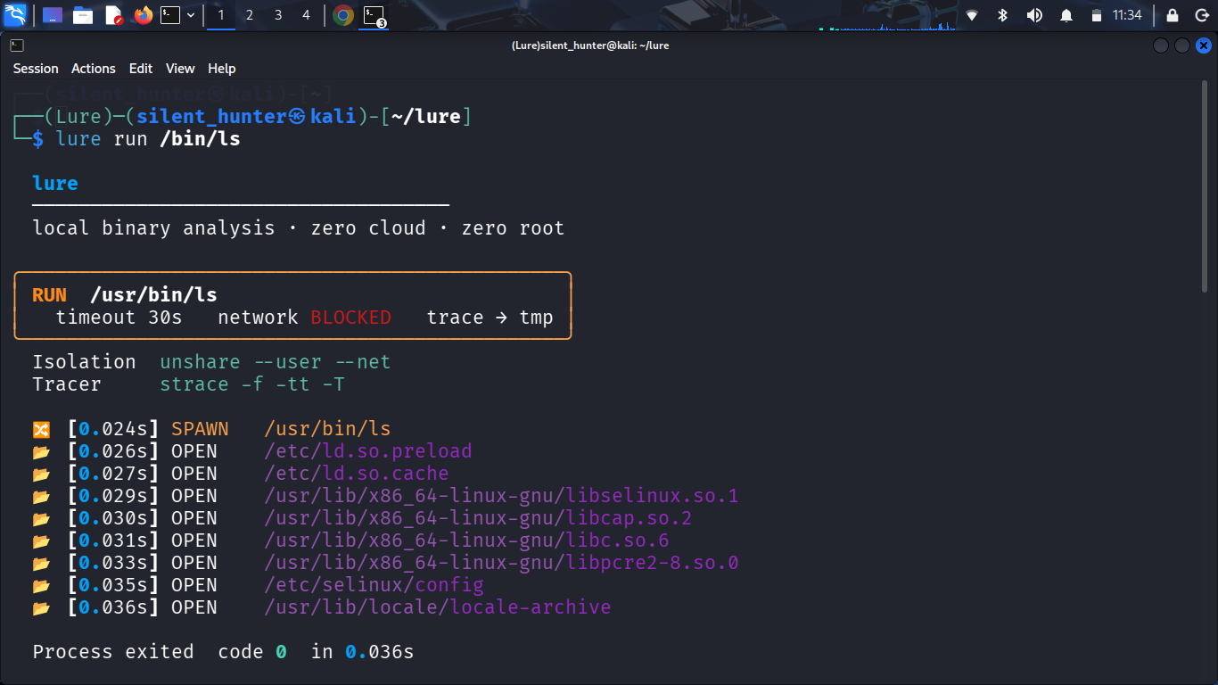Expand the terminal launcher dropdown arrow
The width and height of the screenshot is (1218, 685).
coord(191,15)
